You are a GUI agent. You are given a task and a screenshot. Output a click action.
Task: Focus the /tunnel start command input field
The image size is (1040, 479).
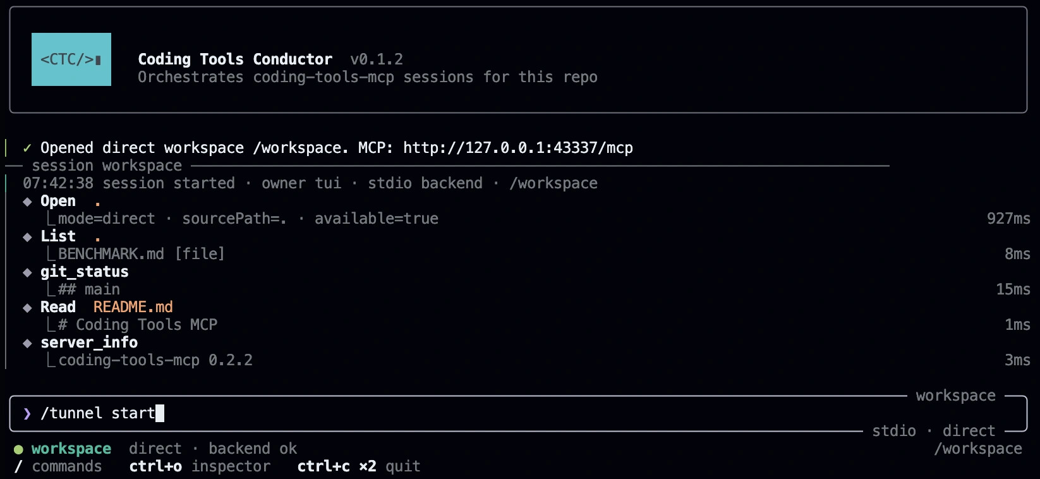pos(518,413)
